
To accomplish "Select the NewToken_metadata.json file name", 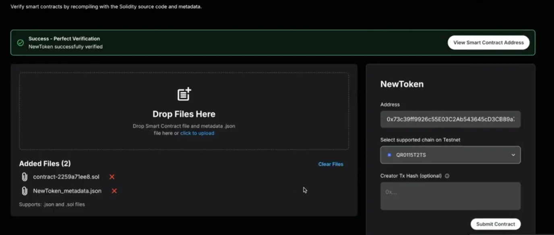I will tap(67, 191).
